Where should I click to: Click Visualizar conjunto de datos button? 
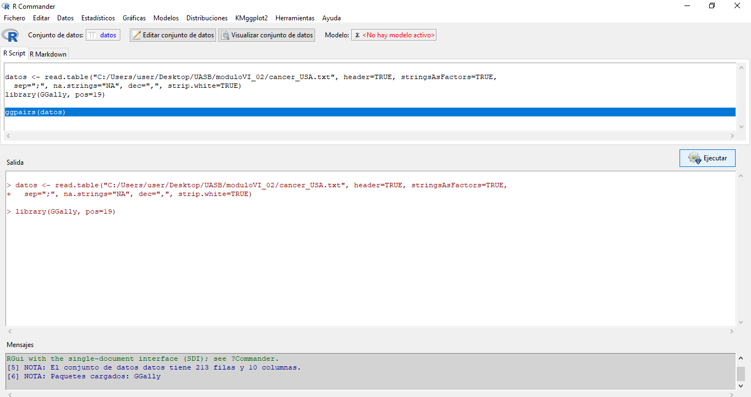pyautogui.click(x=267, y=35)
